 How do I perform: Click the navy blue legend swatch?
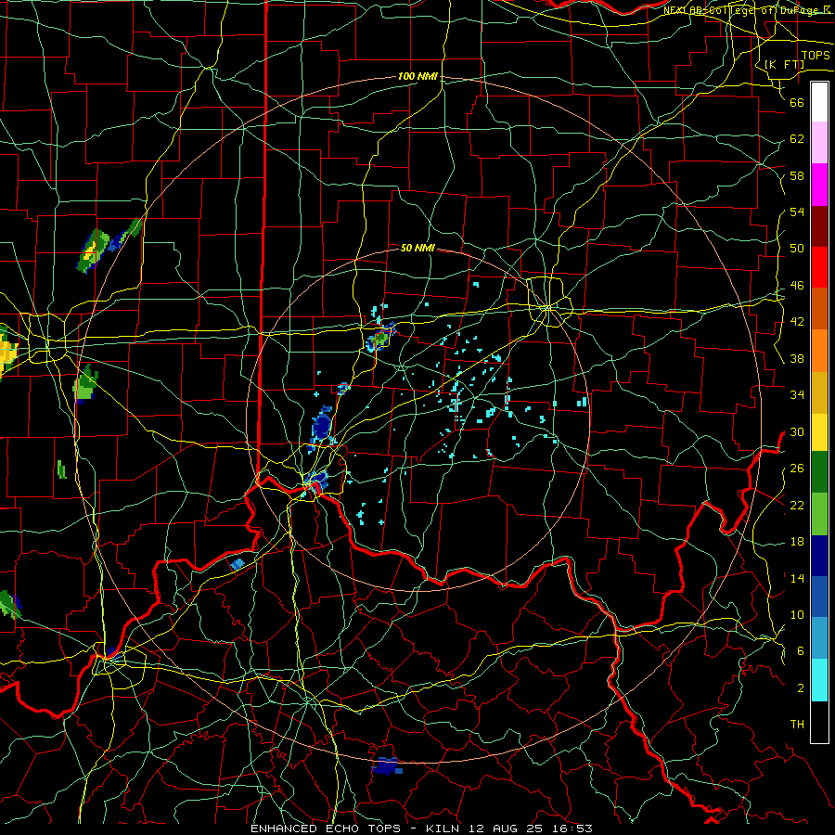click(819, 556)
